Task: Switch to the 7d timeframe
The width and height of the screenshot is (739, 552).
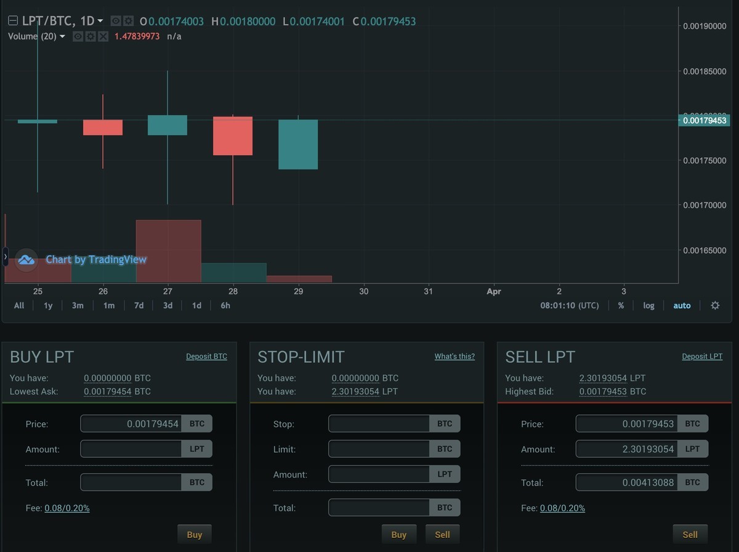Action: click(139, 305)
